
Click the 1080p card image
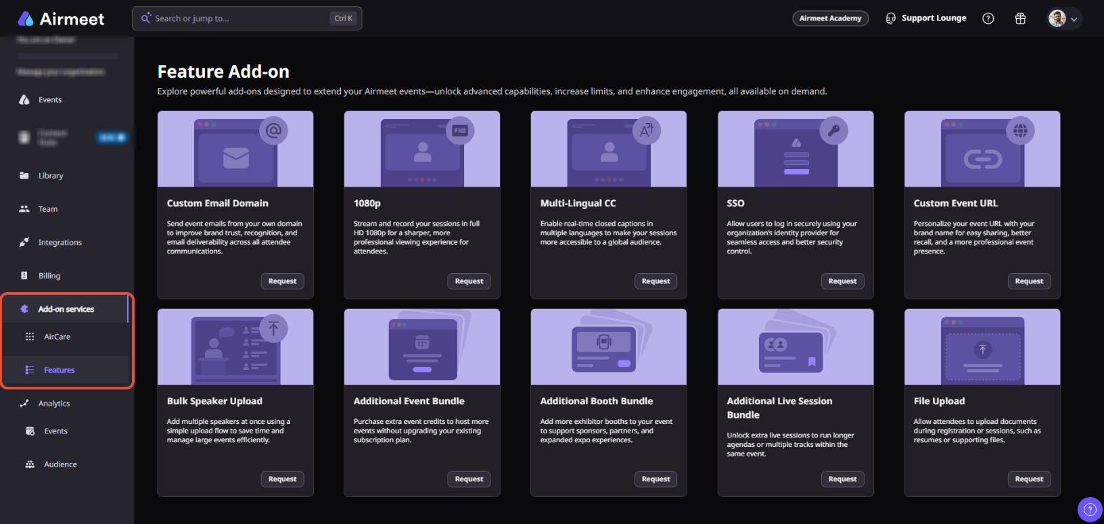point(422,149)
